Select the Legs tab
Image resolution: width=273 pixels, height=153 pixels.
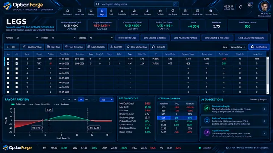[x=102, y=12]
